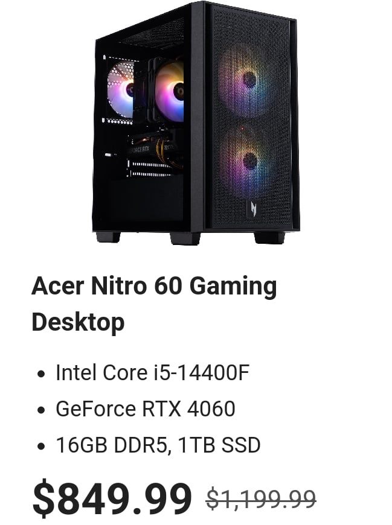The height and width of the screenshot is (525, 392).
Task: Click the GeForce RTX graphics card label
Action: point(138,149)
